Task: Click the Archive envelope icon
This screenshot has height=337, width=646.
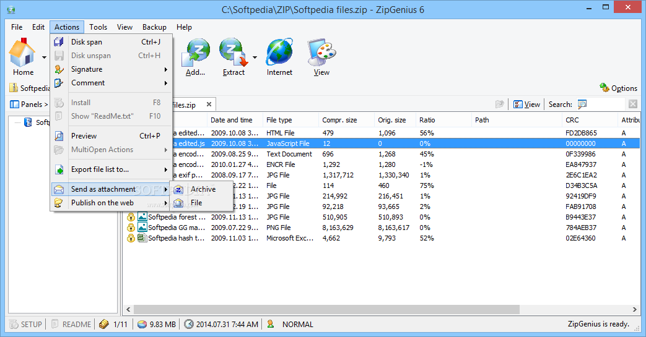Action: [178, 189]
